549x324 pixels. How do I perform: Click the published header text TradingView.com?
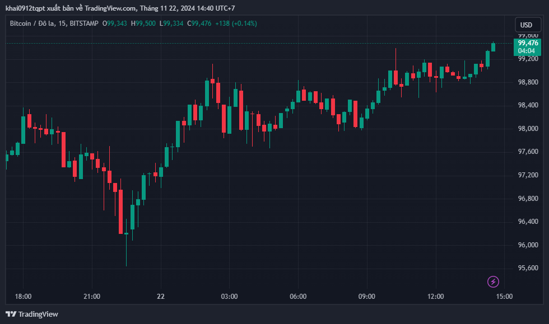coord(111,8)
